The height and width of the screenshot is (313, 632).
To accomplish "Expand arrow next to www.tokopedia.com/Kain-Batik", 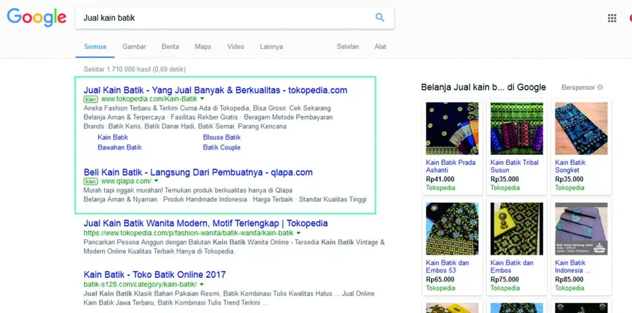I will (x=202, y=99).
